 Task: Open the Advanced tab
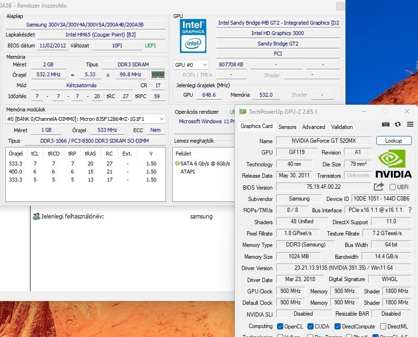click(314, 127)
